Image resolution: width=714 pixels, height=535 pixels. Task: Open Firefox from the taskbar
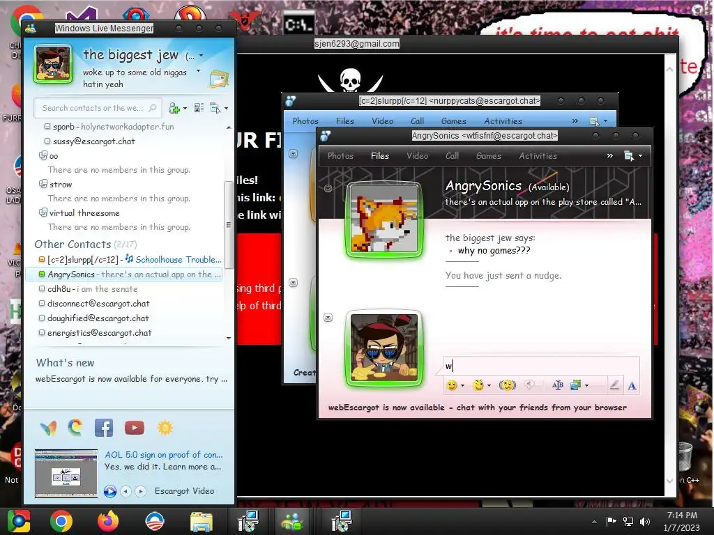[x=108, y=521]
